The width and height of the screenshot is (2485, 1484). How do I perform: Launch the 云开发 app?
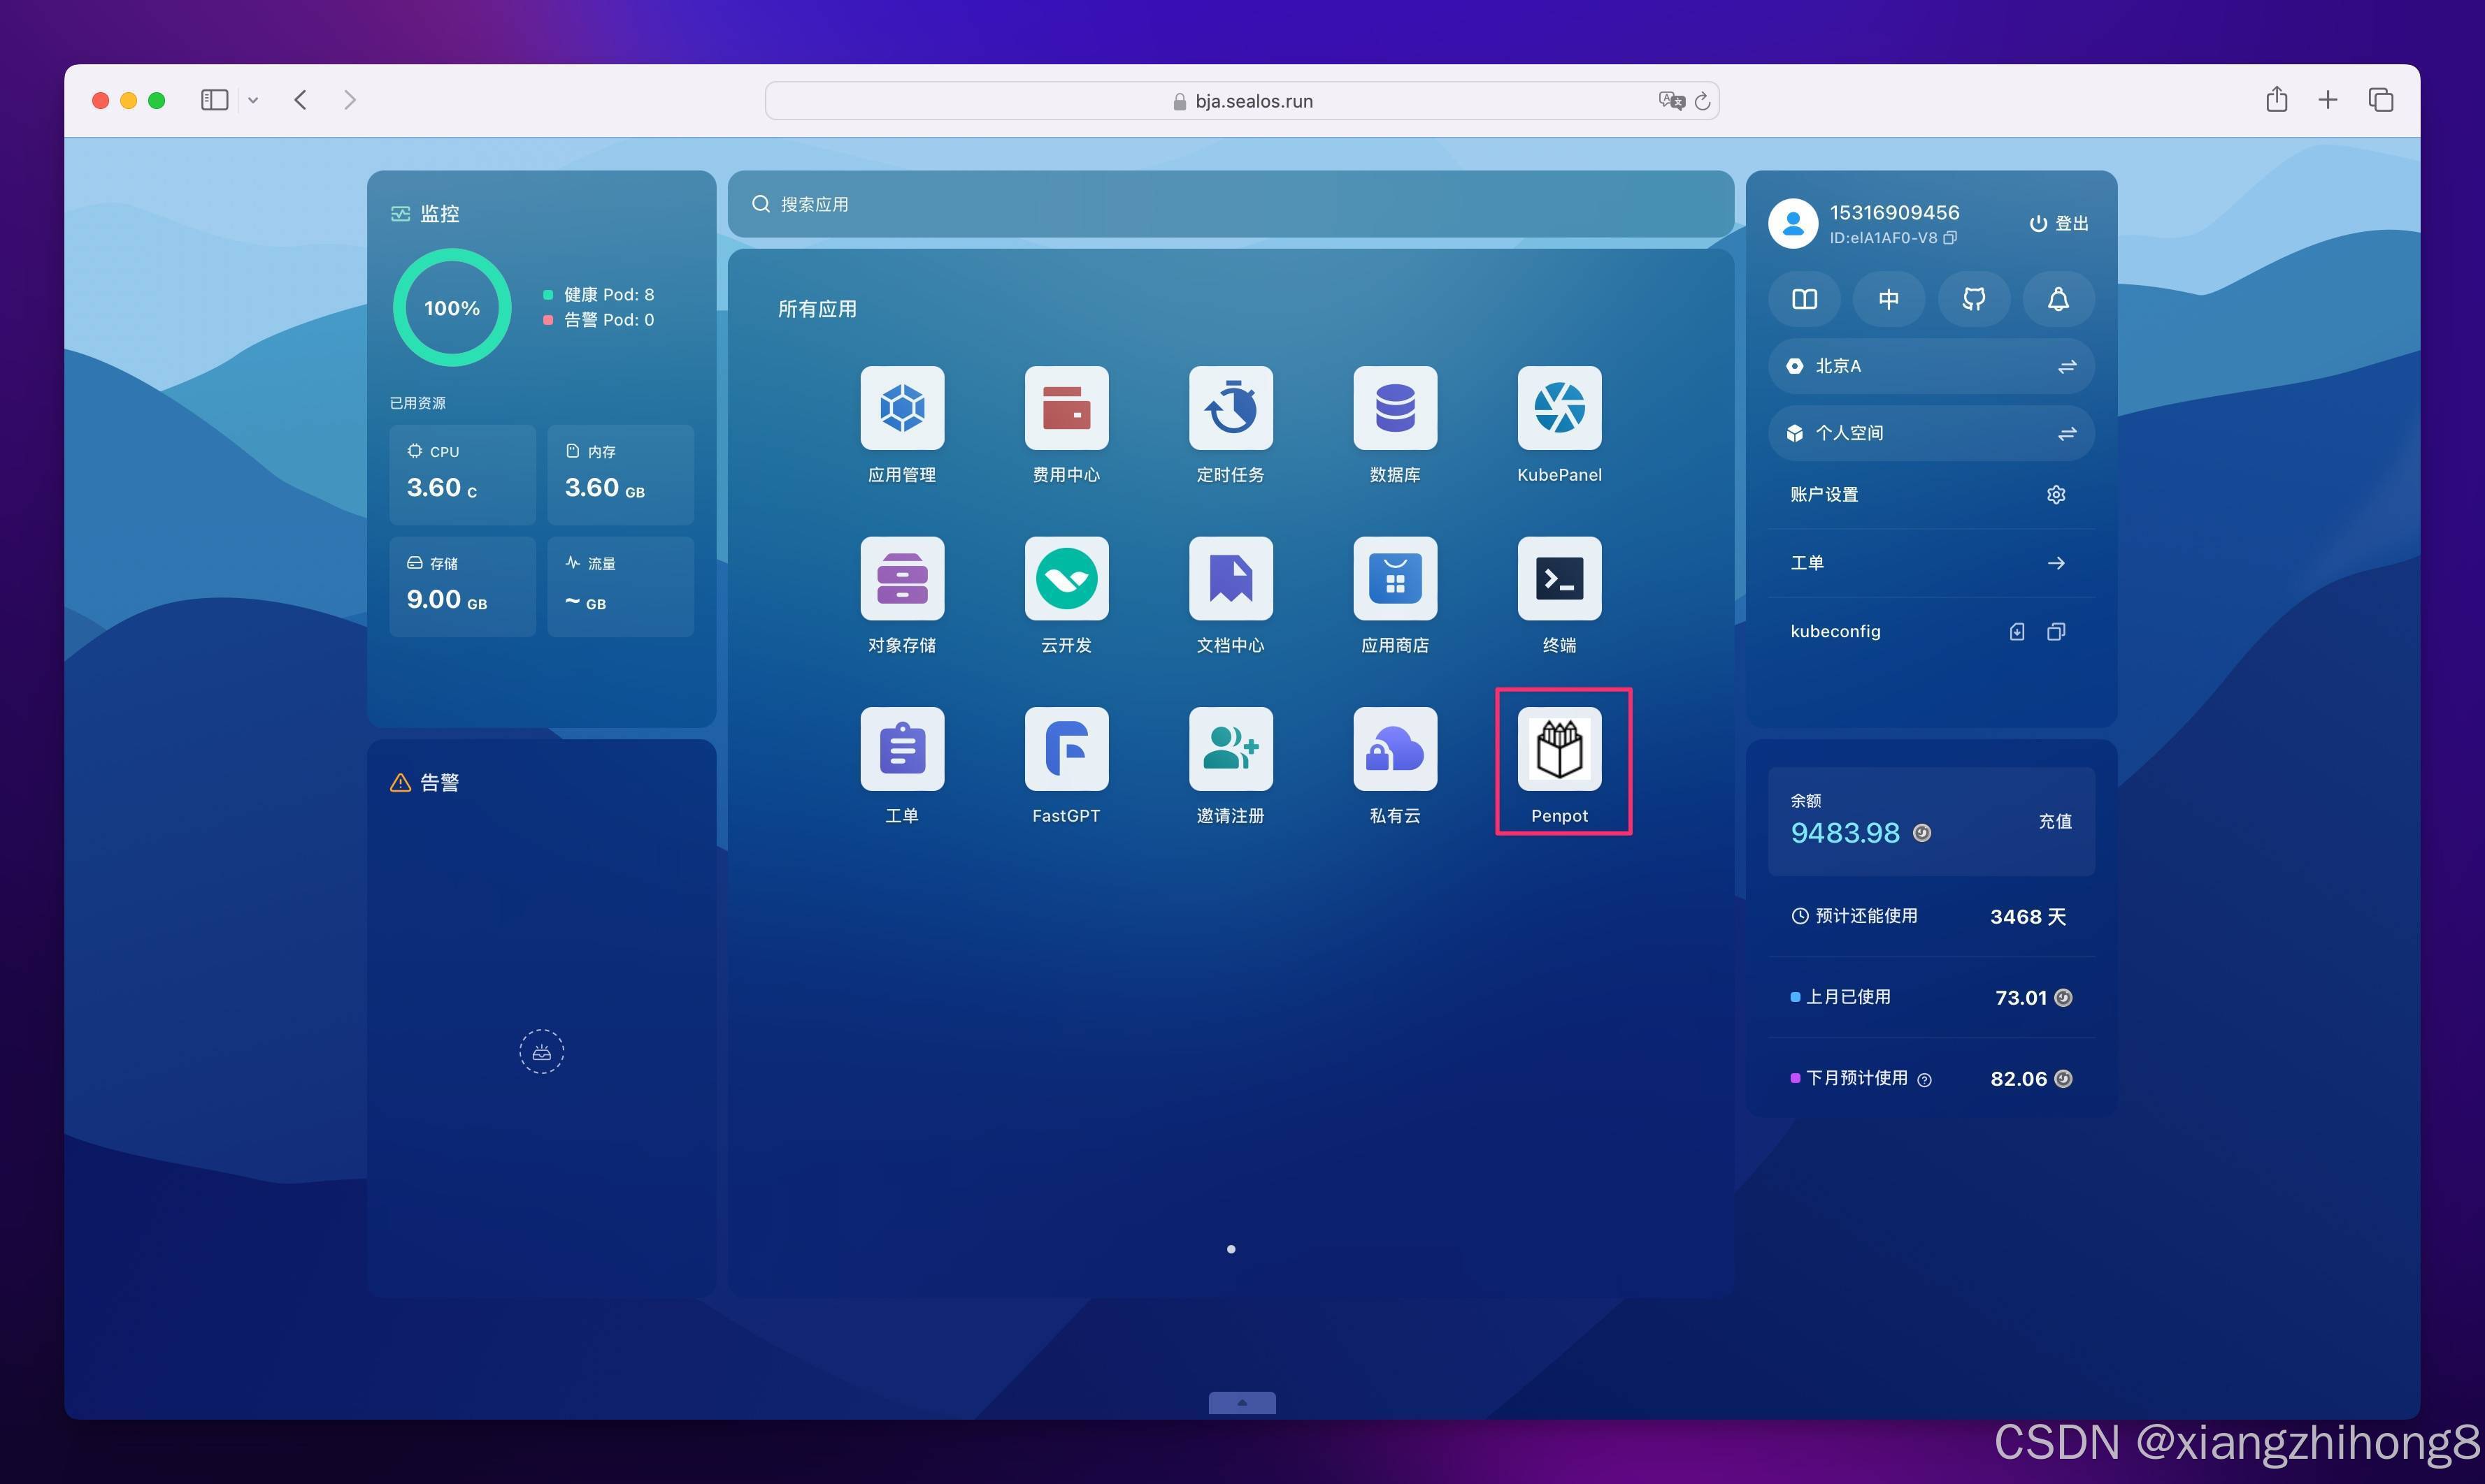(x=1066, y=578)
